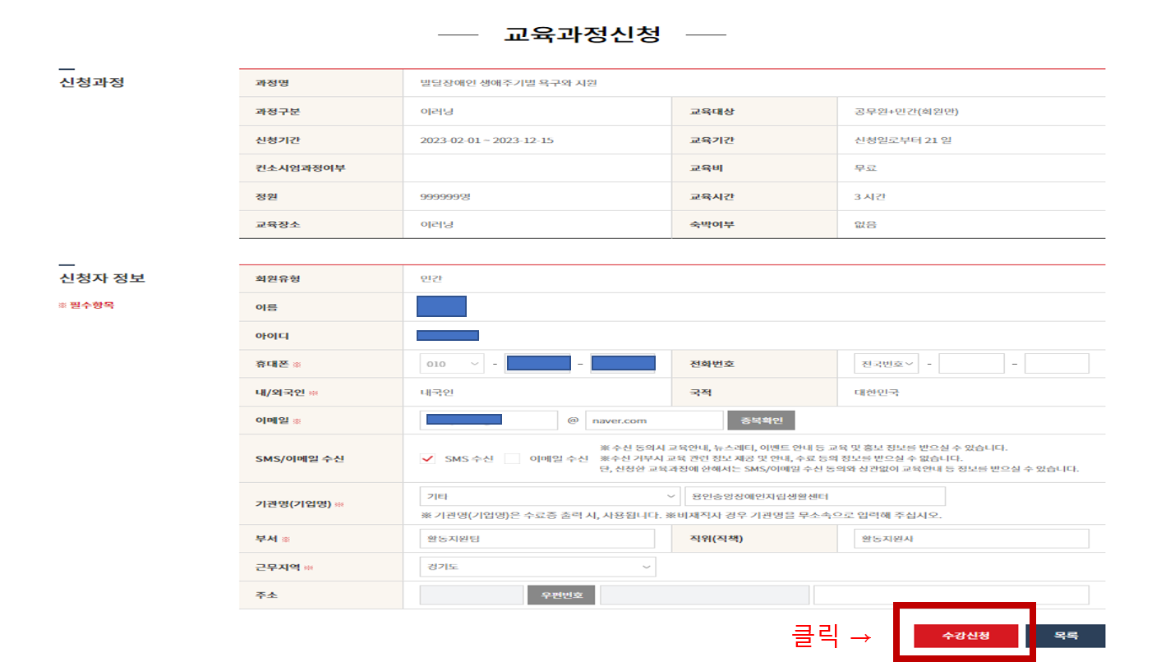This screenshot has width=1175, height=671.
Task: Toggle the SMS 수신 checkbox
Action: 427,458
